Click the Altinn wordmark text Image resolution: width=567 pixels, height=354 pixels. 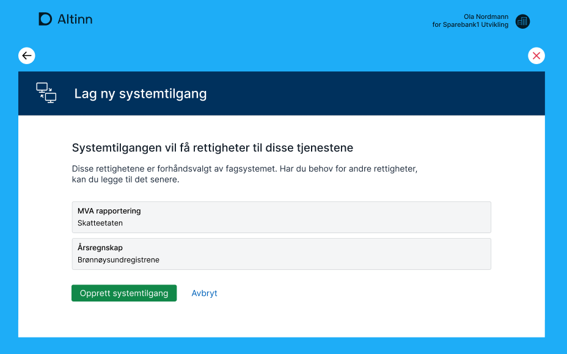point(75,20)
